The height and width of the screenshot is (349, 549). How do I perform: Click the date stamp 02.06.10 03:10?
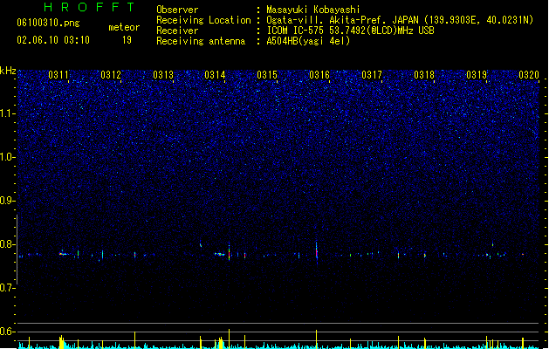(53, 40)
